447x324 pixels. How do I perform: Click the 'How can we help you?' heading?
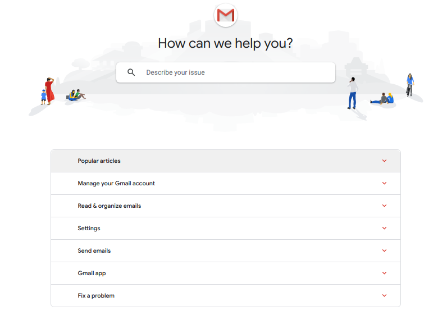[x=226, y=43]
